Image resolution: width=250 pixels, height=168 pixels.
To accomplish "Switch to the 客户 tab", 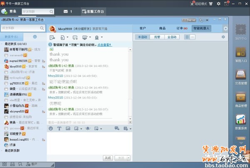I will pyautogui.click(x=143, y=28).
